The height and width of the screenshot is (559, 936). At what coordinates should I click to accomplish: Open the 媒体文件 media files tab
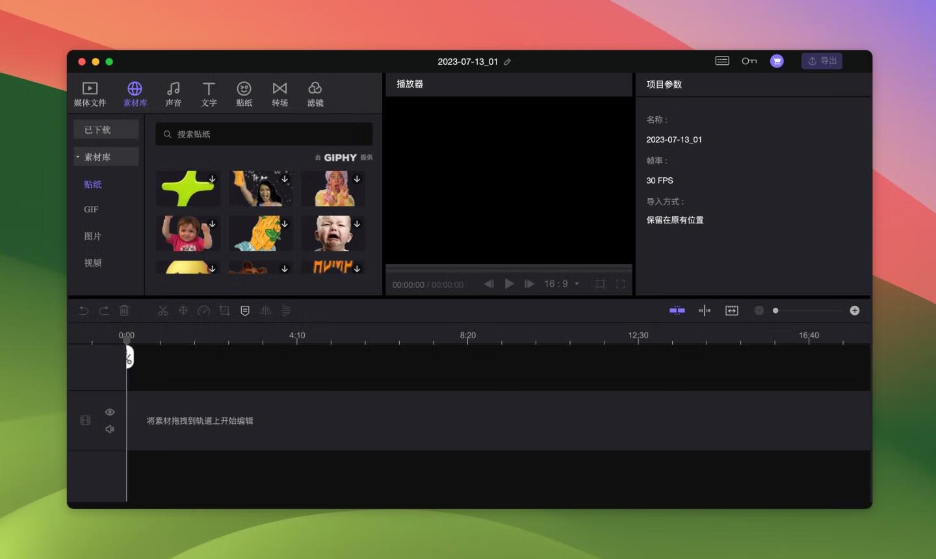coord(90,94)
